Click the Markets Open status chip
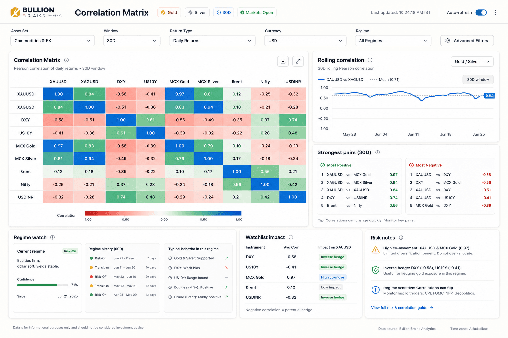 click(257, 12)
